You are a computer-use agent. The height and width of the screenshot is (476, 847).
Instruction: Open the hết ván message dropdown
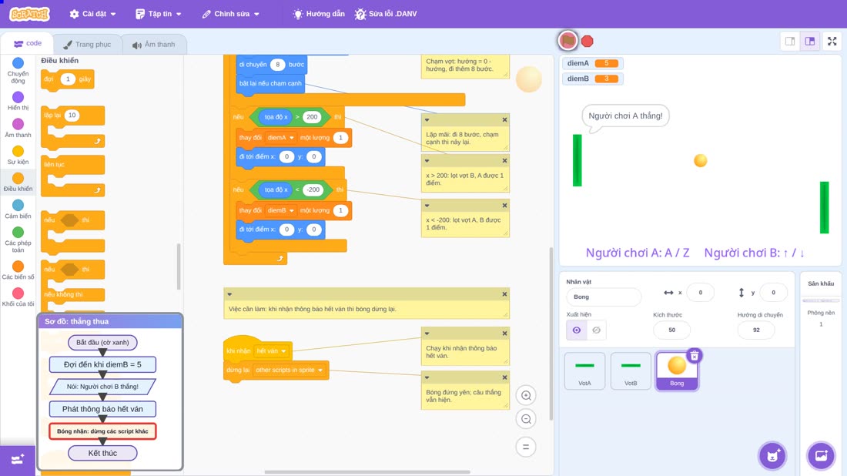(271, 351)
